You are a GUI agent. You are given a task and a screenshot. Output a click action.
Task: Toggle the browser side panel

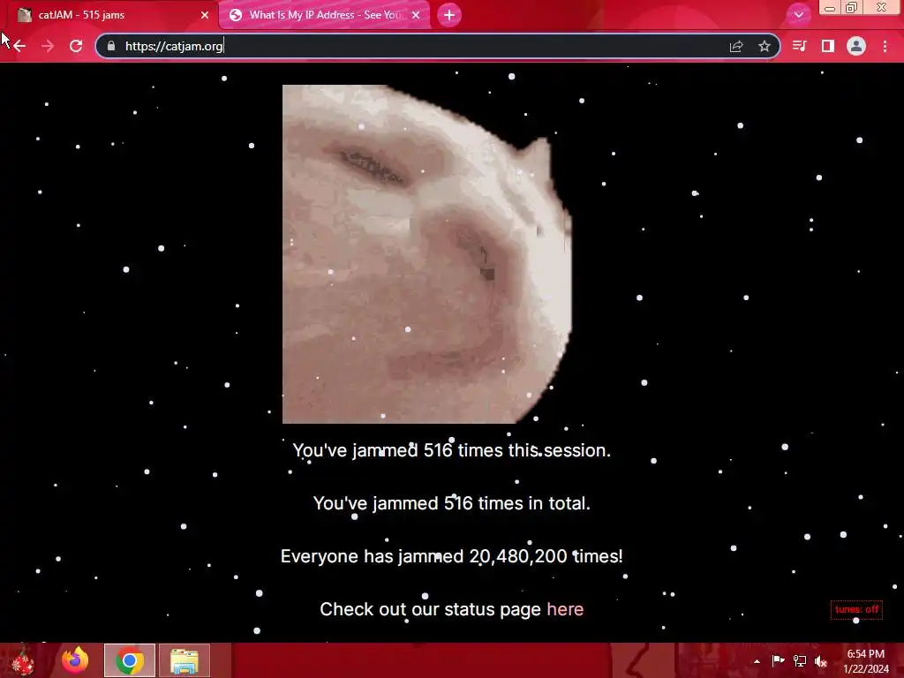click(x=828, y=46)
